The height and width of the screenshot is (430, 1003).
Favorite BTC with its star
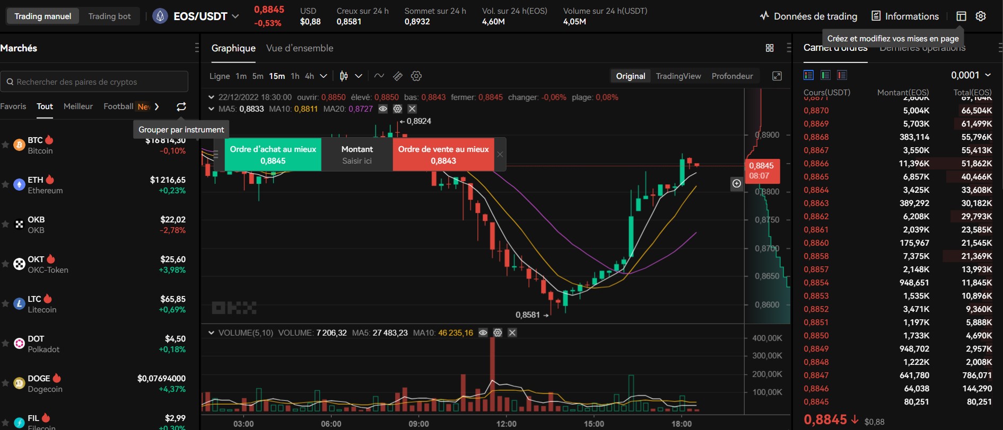5,145
